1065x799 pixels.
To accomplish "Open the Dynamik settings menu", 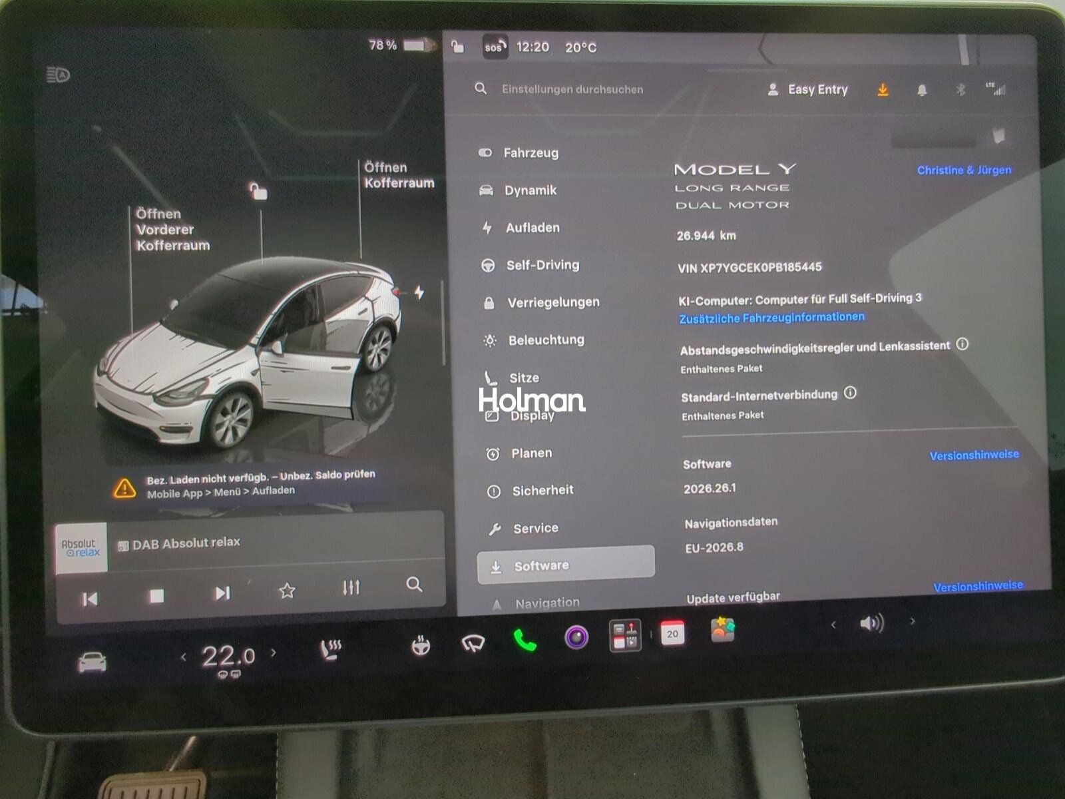I will point(518,190).
